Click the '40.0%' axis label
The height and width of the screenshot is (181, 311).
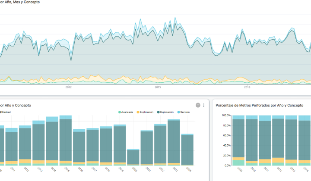click(x=227, y=145)
